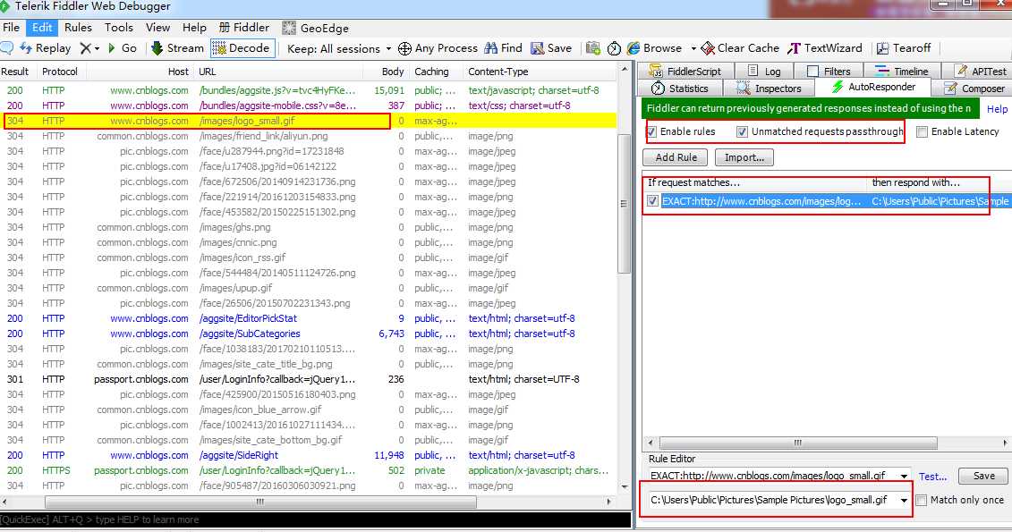The image size is (1012, 532).
Task: Switch to the Log tab
Action: click(765, 71)
